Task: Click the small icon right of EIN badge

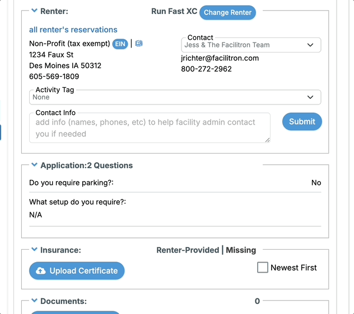Action: click(139, 43)
